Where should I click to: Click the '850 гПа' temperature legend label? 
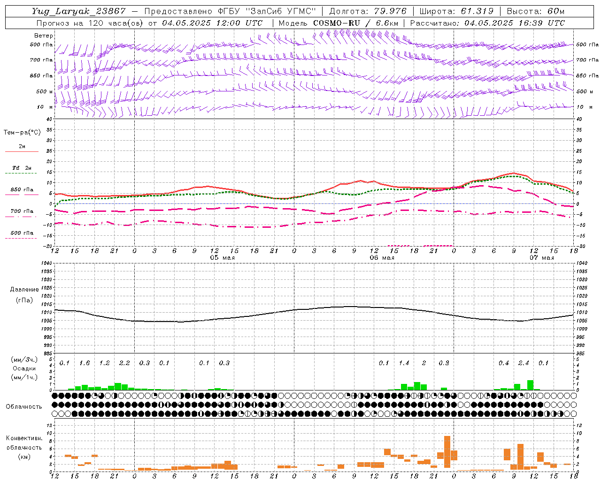point(22,190)
